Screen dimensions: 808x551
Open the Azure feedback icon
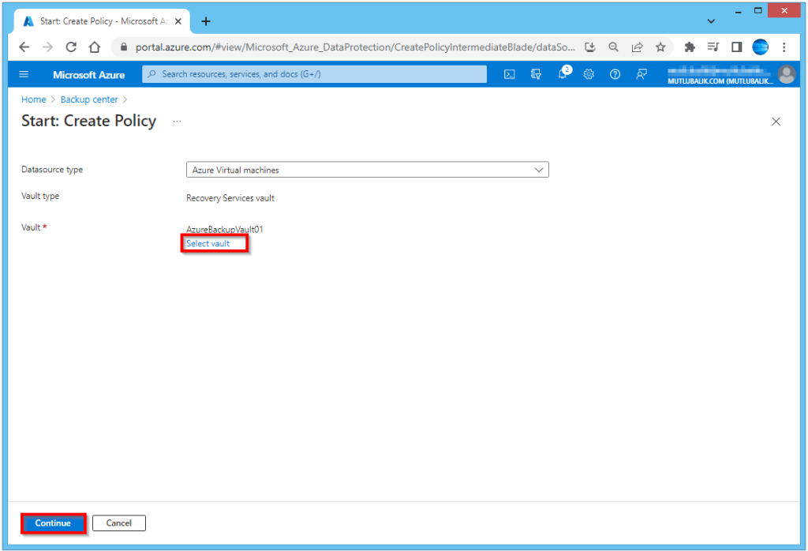641,74
